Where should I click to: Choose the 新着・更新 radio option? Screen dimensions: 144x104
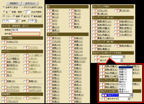point(10,12)
